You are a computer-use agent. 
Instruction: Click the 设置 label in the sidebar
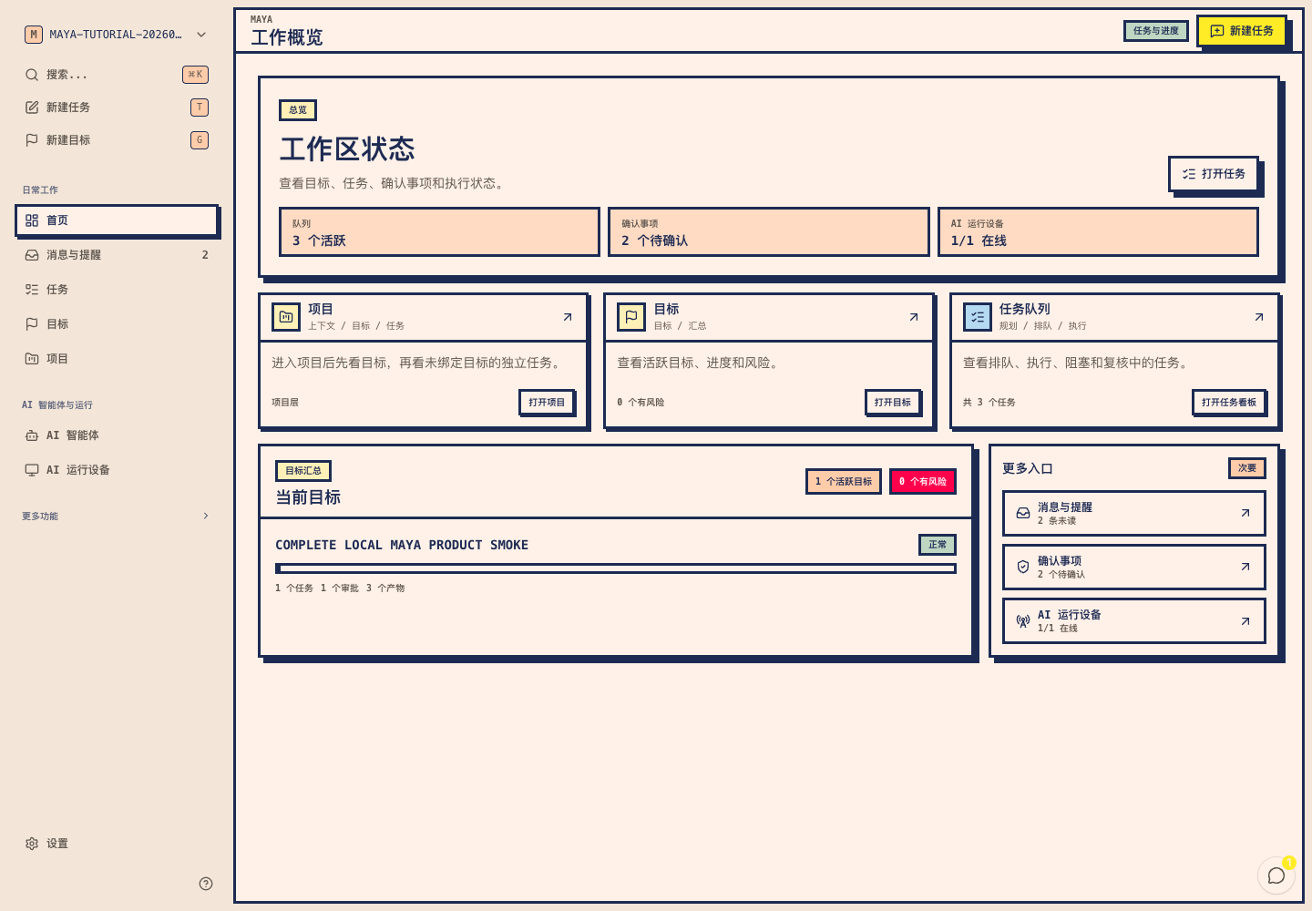[57, 844]
